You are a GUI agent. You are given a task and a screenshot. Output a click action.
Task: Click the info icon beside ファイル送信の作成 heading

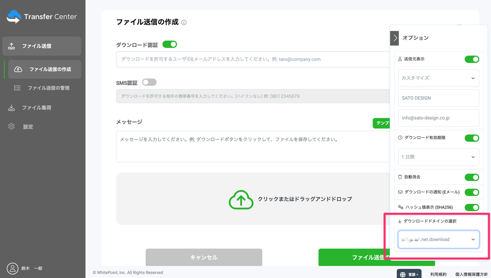pyautogui.click(x=184, y=22)
